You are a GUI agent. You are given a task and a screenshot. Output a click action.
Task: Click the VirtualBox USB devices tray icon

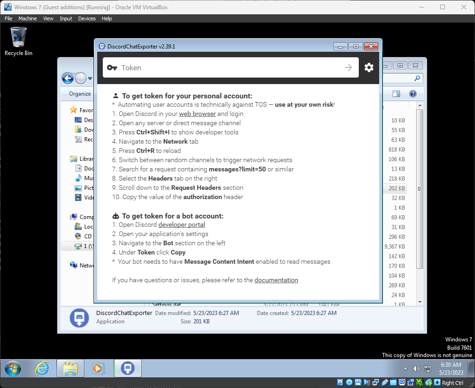tap(385, 382)
